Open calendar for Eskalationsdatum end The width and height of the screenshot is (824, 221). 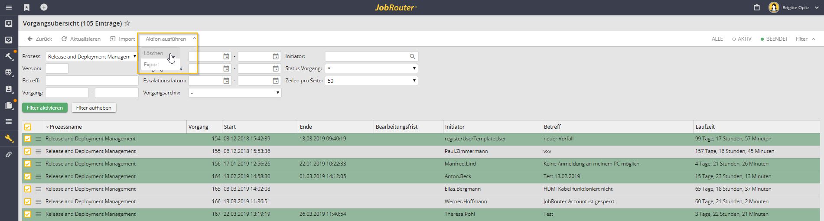[x=276, y=81]
